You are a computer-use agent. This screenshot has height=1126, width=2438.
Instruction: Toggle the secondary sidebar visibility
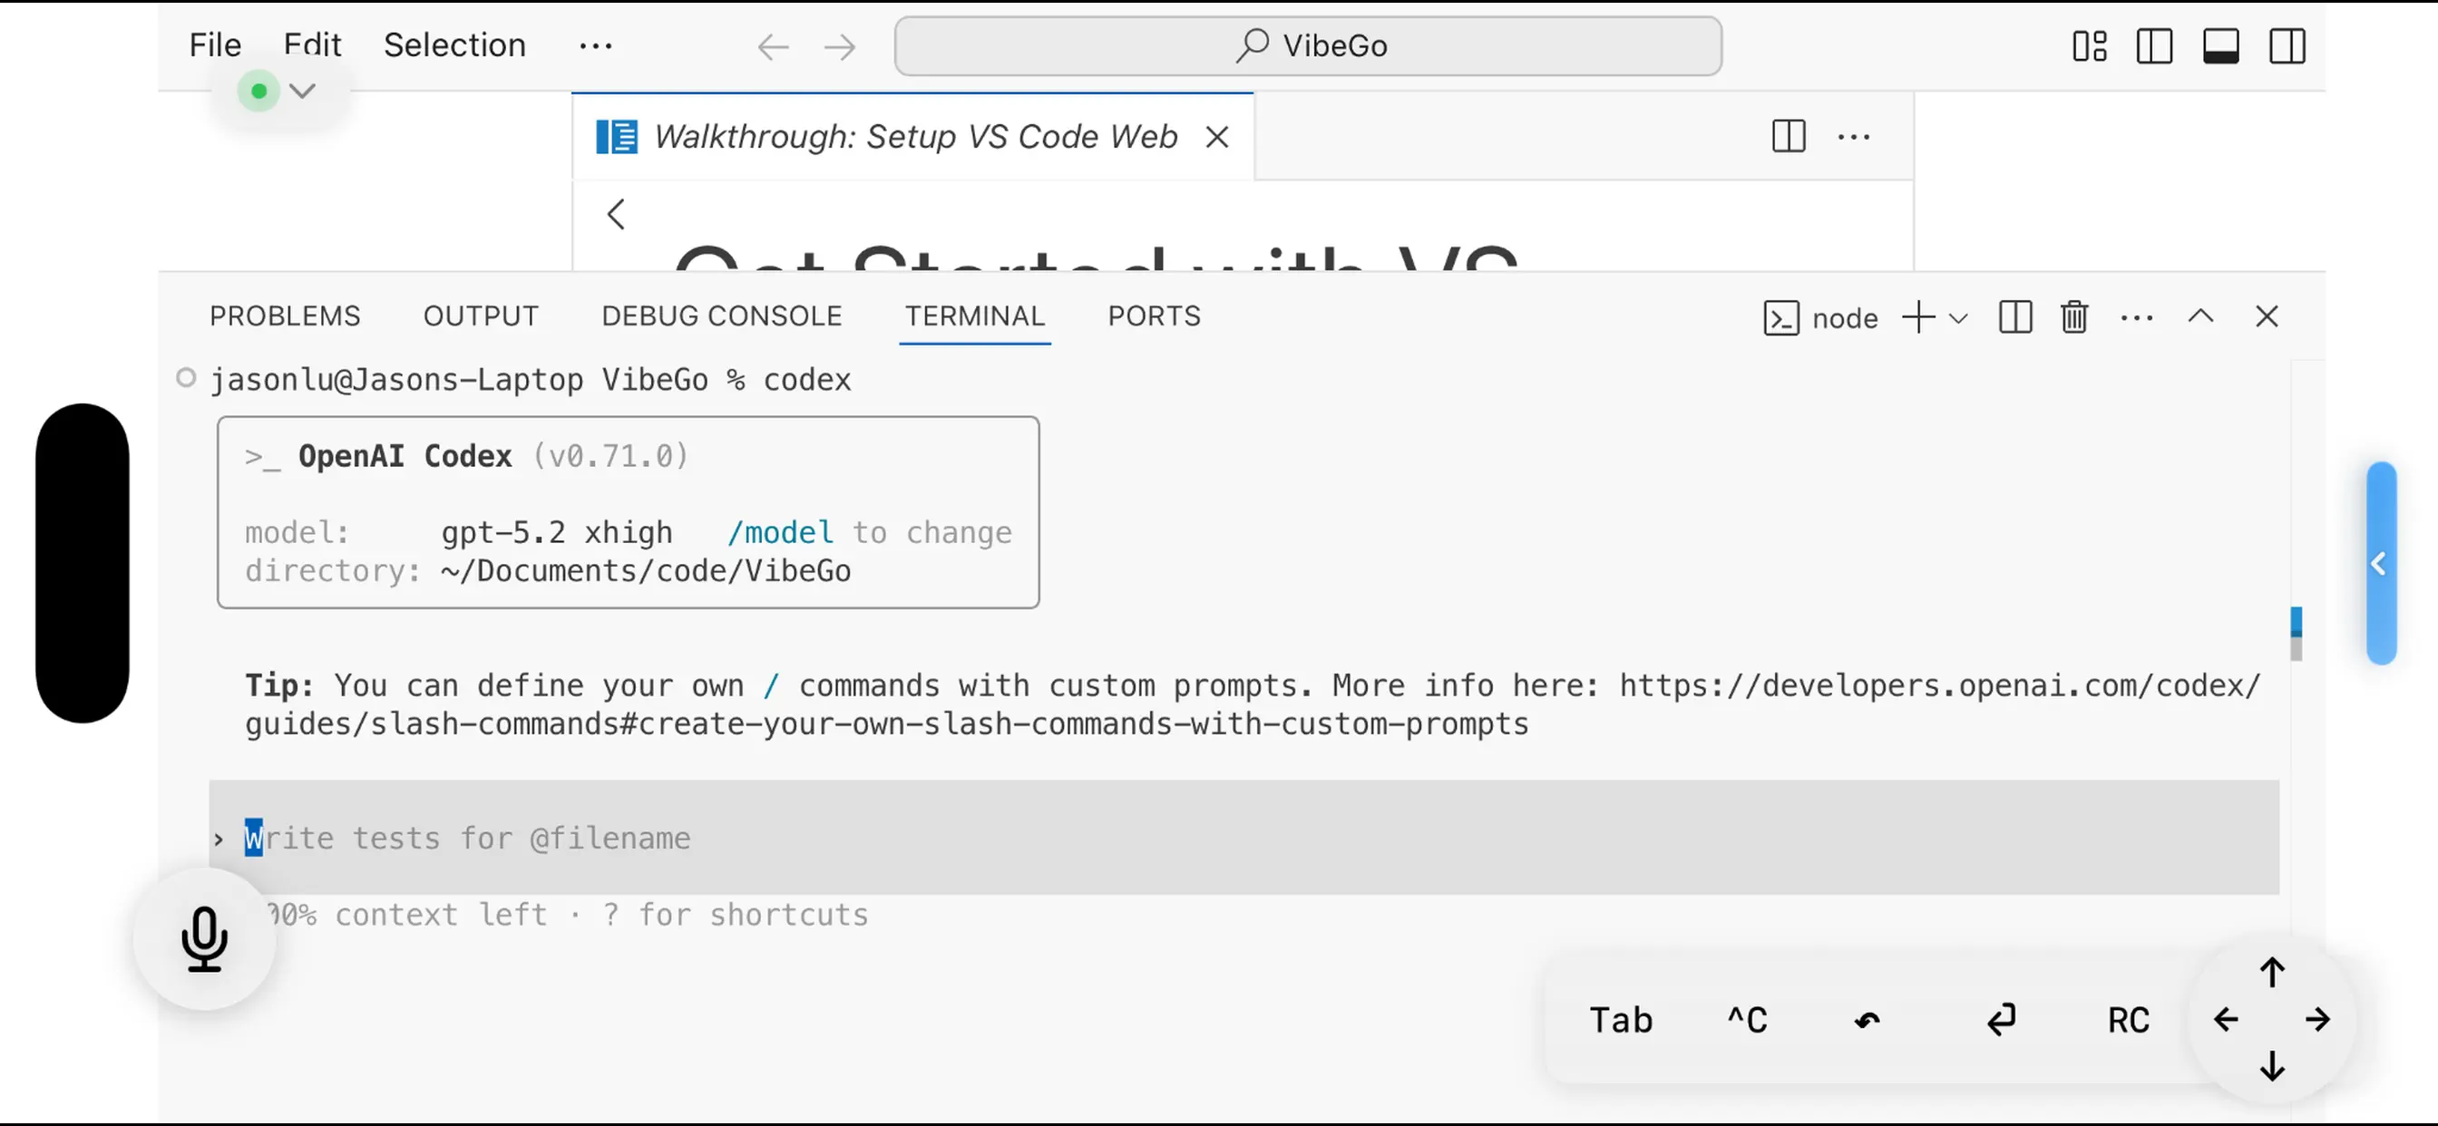2287,45
